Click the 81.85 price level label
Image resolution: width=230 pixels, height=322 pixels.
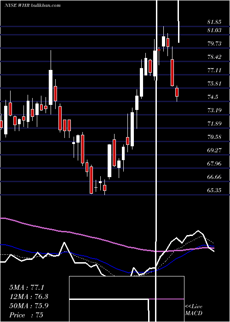pos(214,22)
